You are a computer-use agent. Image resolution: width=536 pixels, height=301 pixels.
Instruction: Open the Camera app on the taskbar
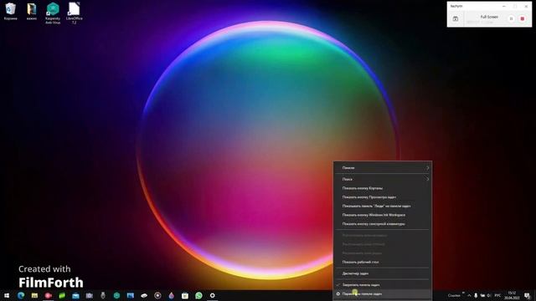coord(90,295)
